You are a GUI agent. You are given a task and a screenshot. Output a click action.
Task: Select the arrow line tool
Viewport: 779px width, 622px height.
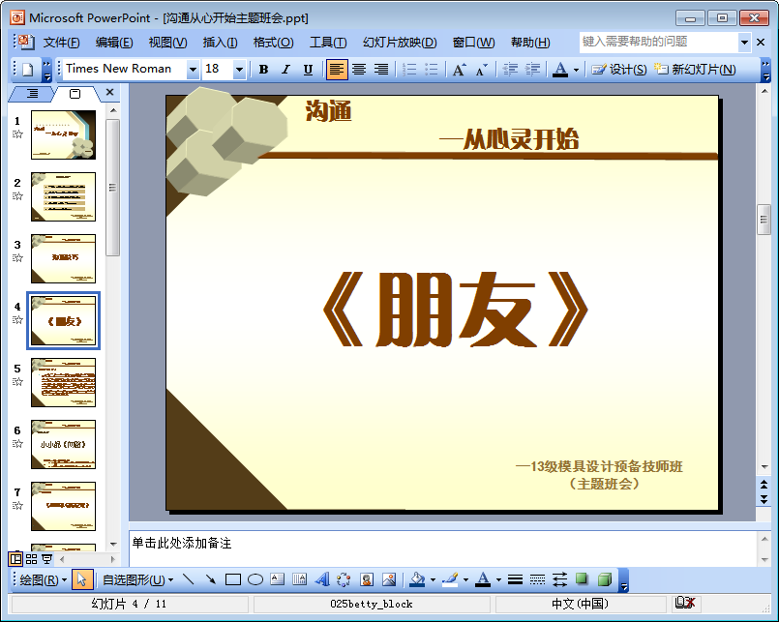[210, 579]
